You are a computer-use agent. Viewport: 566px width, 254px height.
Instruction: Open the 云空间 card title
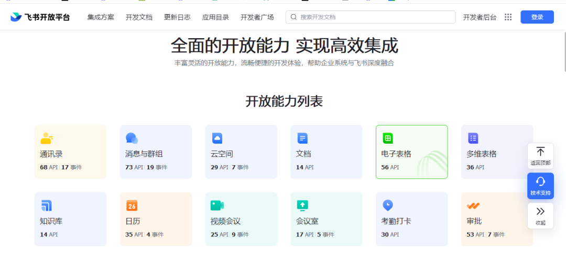[222, 154]
